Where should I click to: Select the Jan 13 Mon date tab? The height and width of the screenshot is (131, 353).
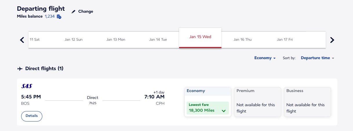[x=116, y=40]
